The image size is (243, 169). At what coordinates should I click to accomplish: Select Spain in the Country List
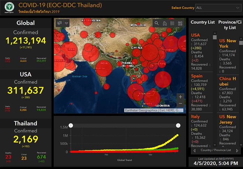(x=197, y=76)
